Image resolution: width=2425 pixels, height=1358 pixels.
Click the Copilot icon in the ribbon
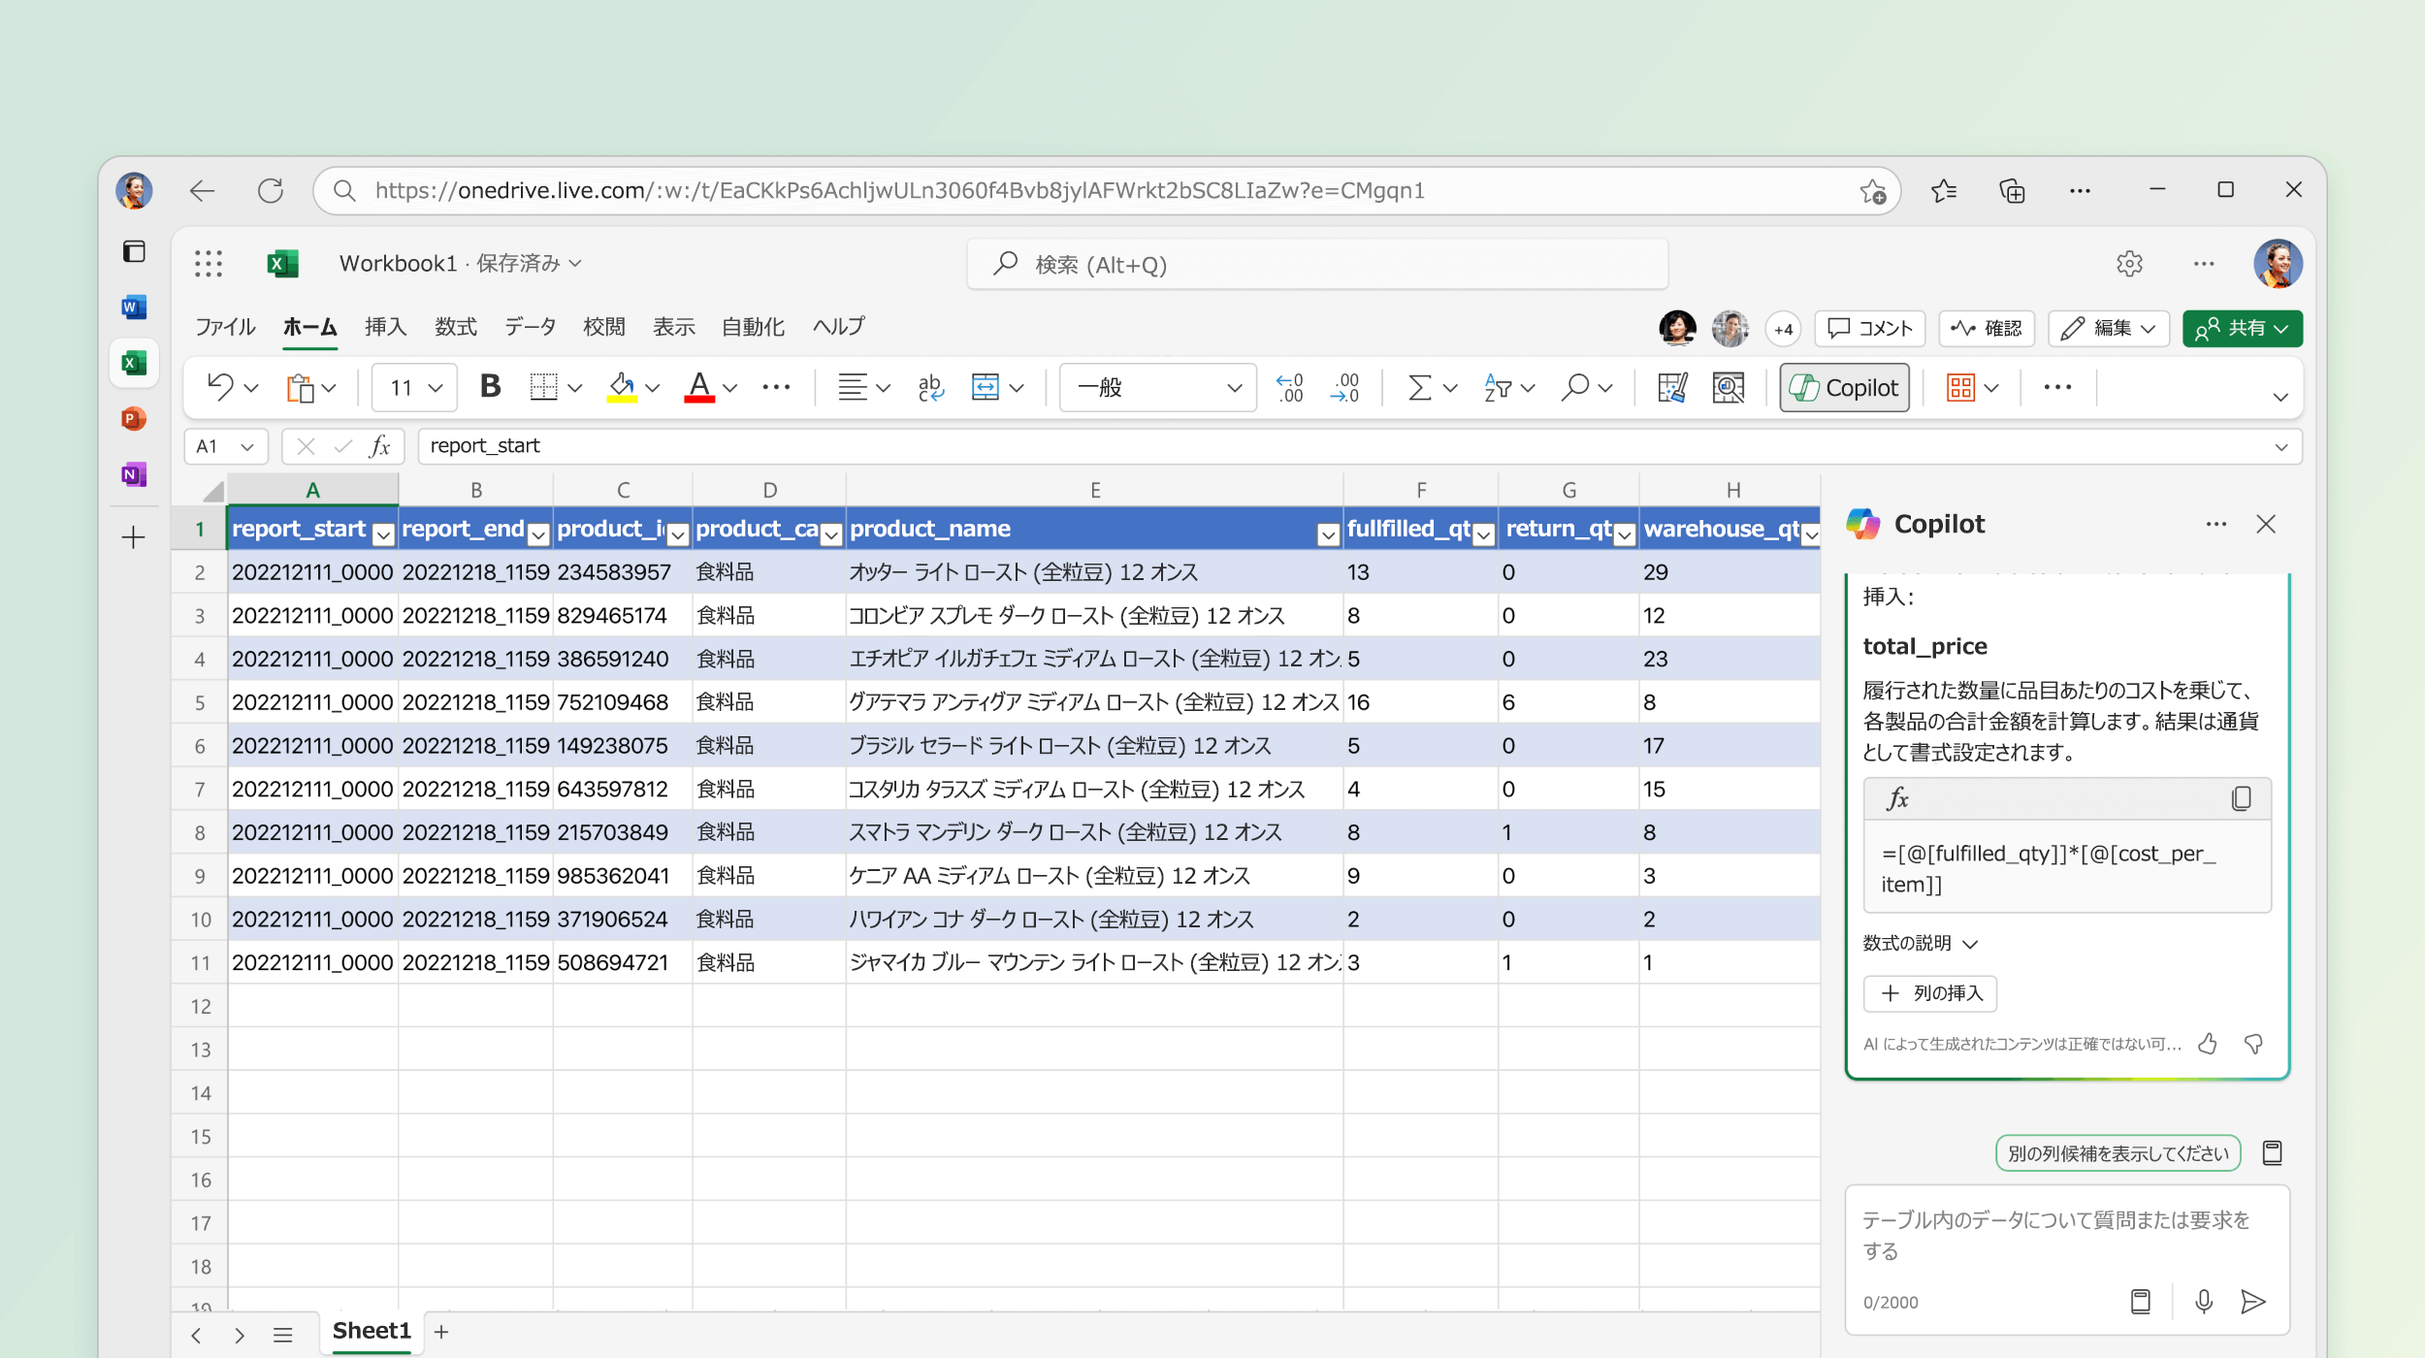click(1844, 387)
